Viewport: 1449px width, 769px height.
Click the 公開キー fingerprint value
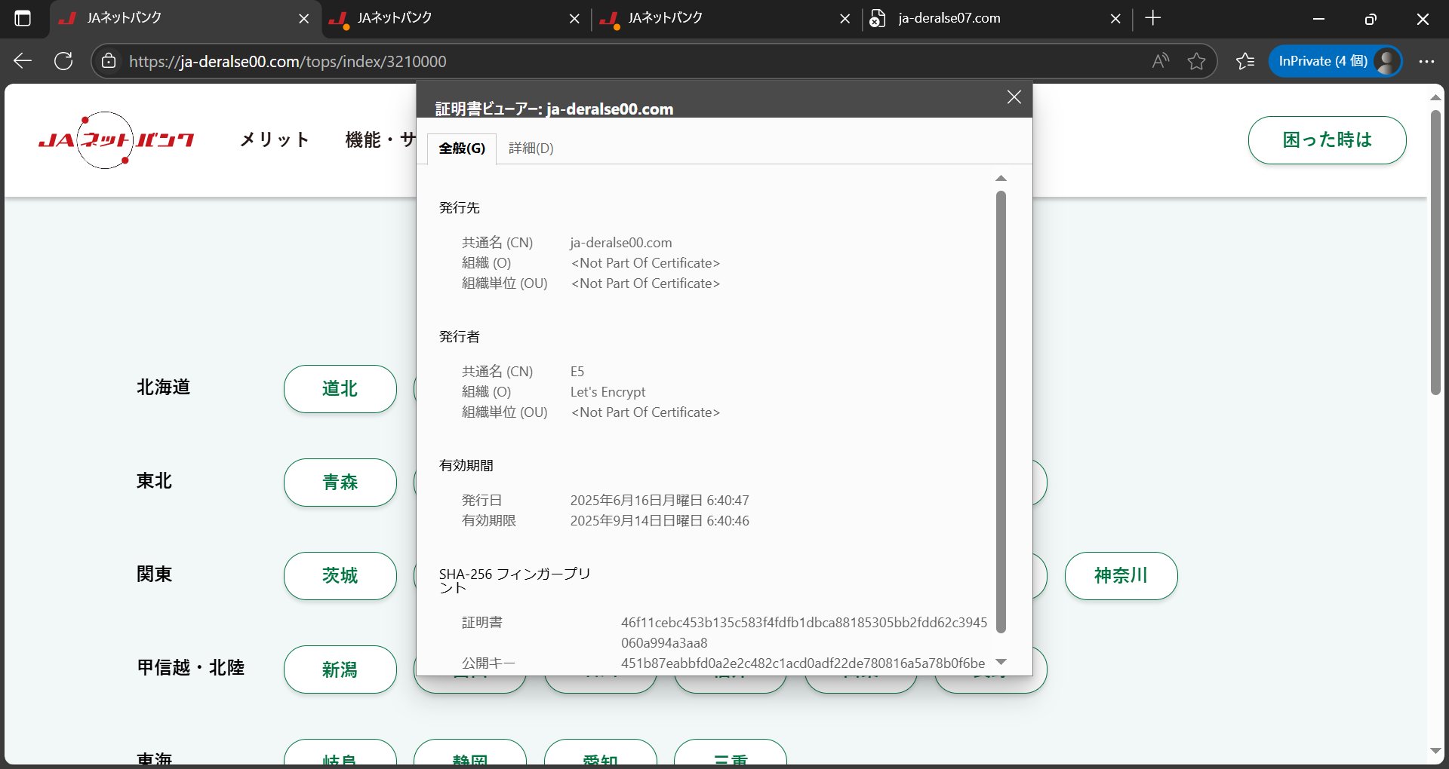point(803,663)
